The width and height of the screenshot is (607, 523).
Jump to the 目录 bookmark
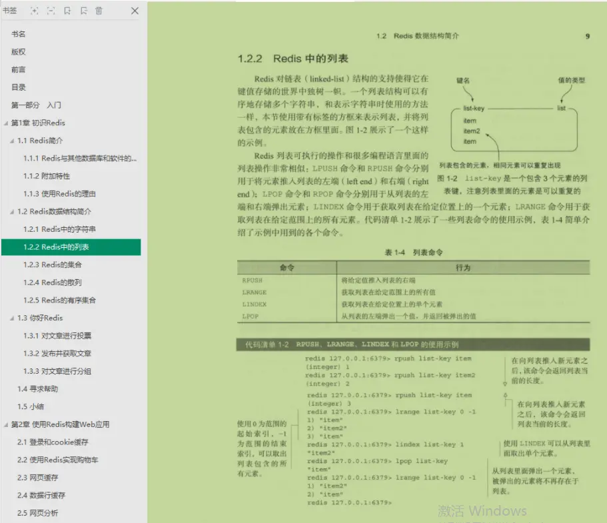tap(18, 87)
